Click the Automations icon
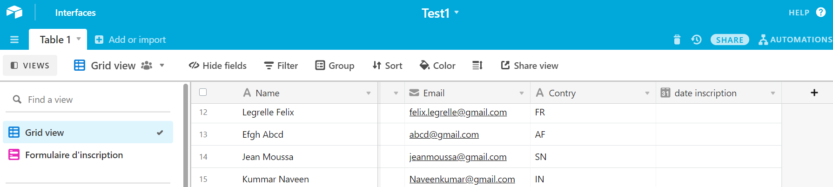 pyautogui.click(x=763, y=40)
